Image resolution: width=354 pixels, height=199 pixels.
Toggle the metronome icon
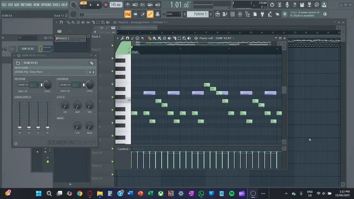click(127, 5)
